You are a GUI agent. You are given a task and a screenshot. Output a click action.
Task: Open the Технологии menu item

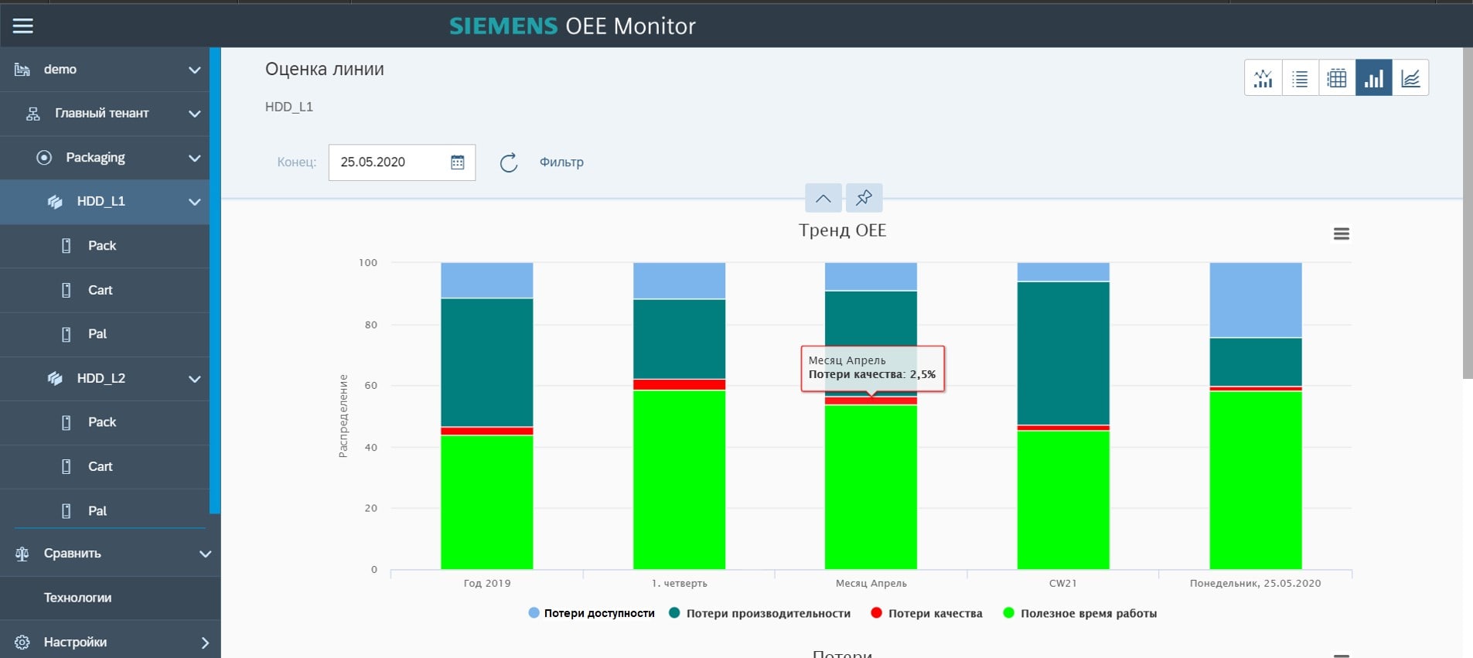tap(77, 598)
